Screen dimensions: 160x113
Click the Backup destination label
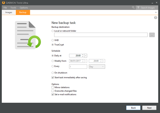(x=61, y=27)
